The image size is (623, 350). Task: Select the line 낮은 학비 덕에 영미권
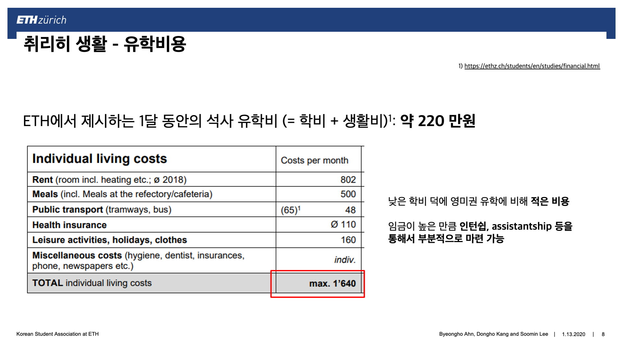coord(479,201)
